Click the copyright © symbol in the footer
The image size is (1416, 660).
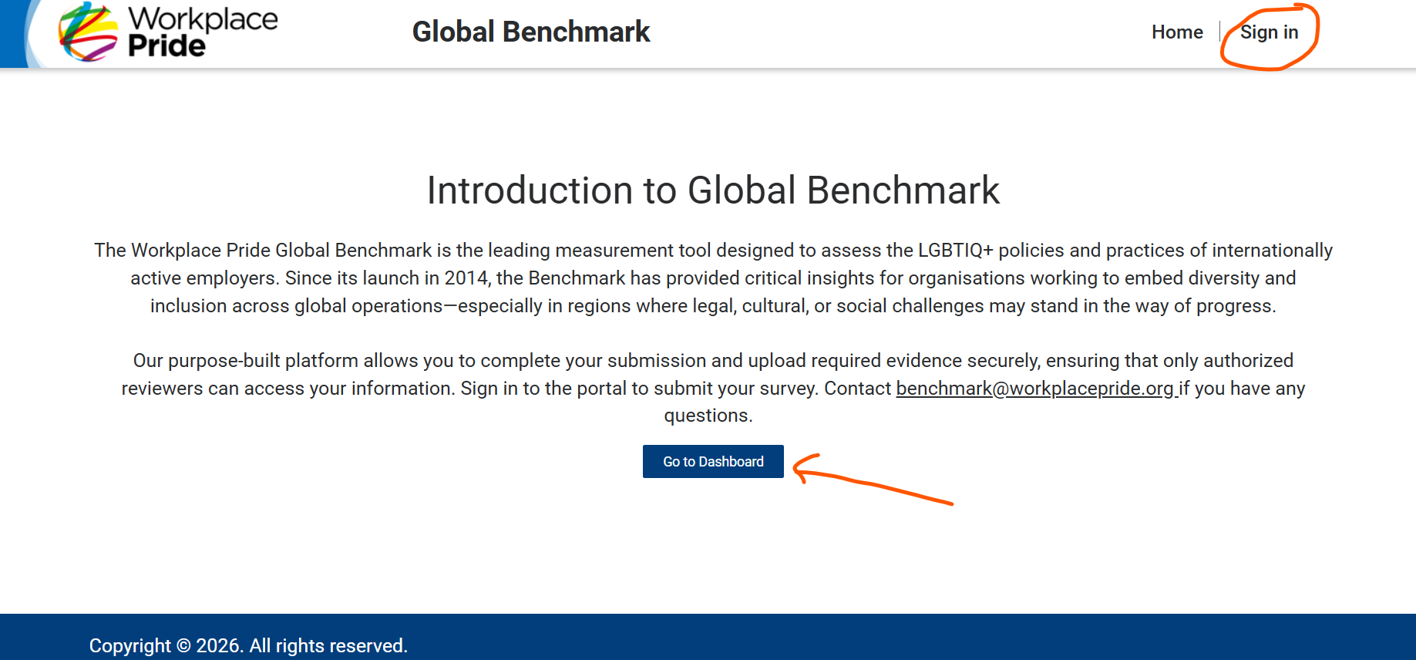pyautogui.click(x=183, y=646)
